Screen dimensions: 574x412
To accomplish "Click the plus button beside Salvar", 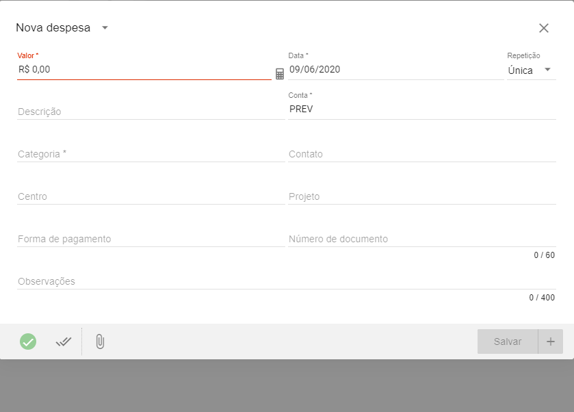I will click(551, 342).
